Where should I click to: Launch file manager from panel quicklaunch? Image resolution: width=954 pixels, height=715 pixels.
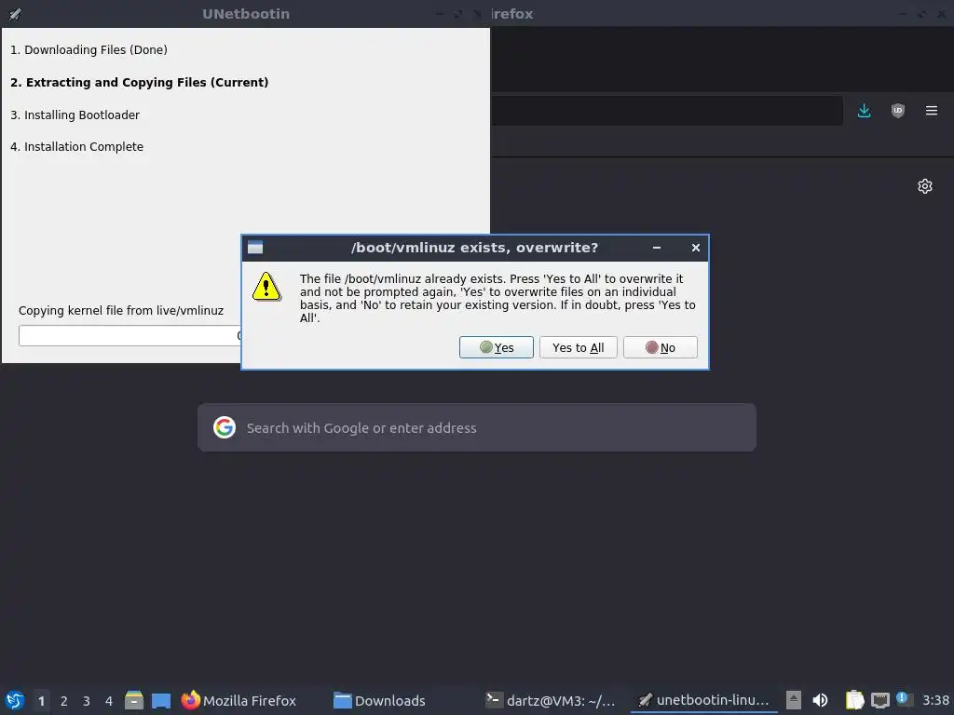[134, 700]
